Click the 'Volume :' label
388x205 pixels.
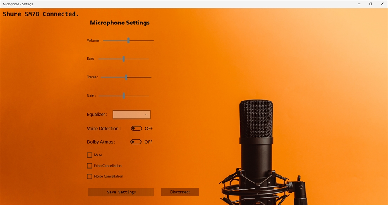click(94, 40)
